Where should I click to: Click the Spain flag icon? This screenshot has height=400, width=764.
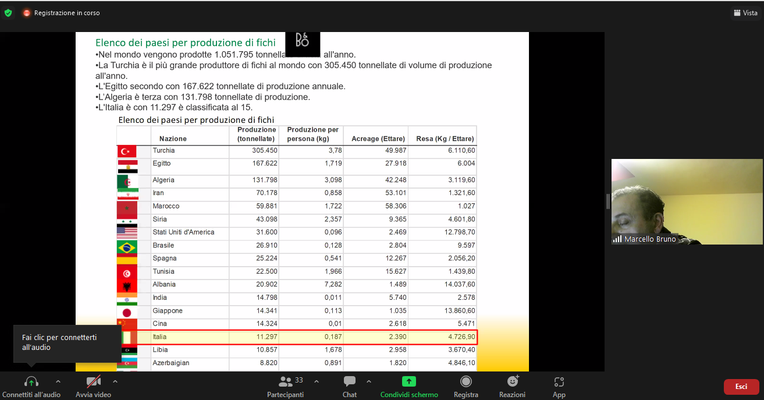pyautogui.click(x=127, y=260)
